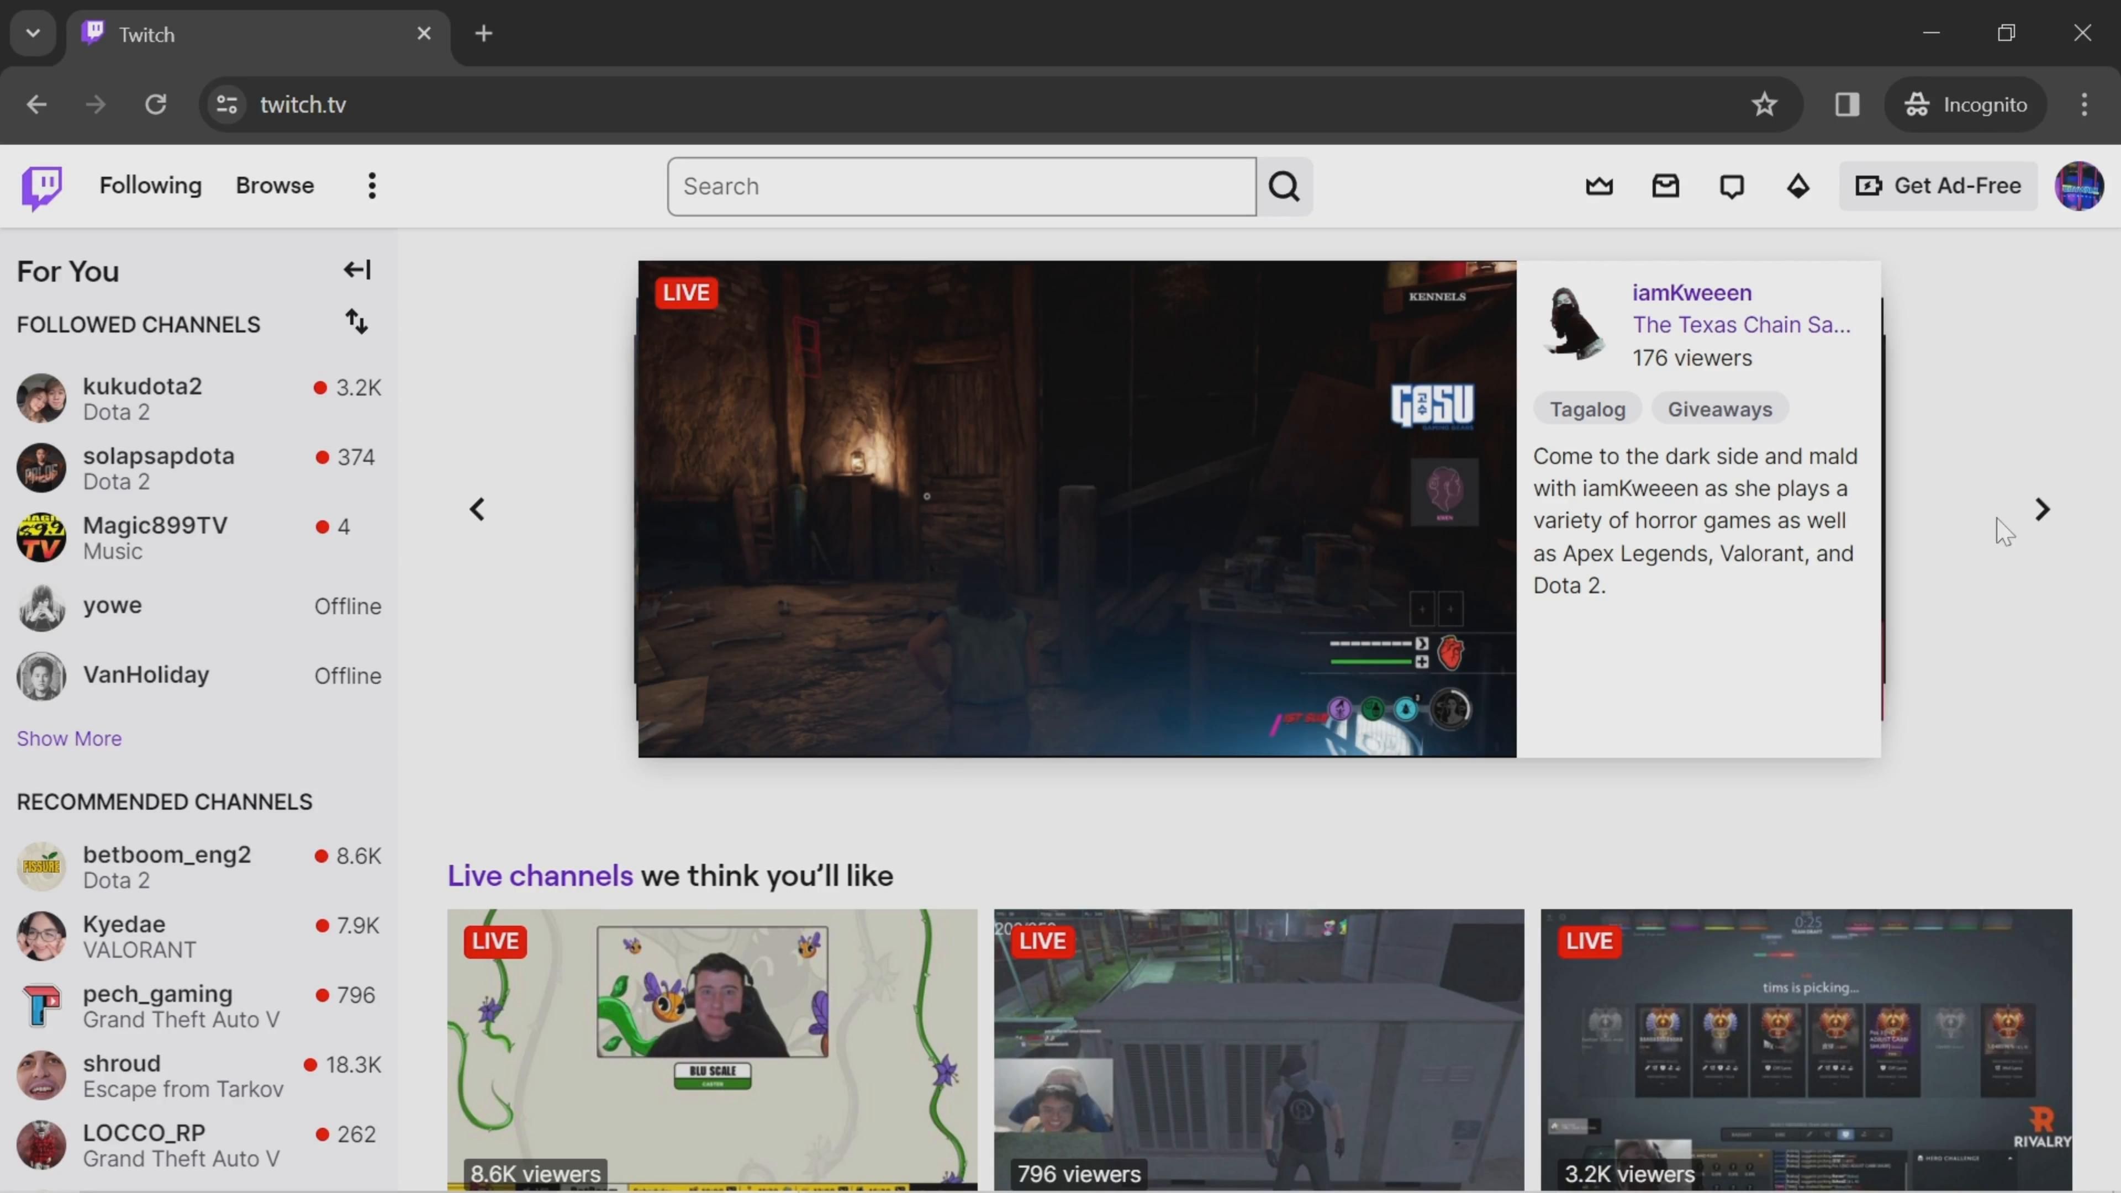Open the Following tab
The height and width of the screenshot is (1193, 2121).
tap(151, 186)
